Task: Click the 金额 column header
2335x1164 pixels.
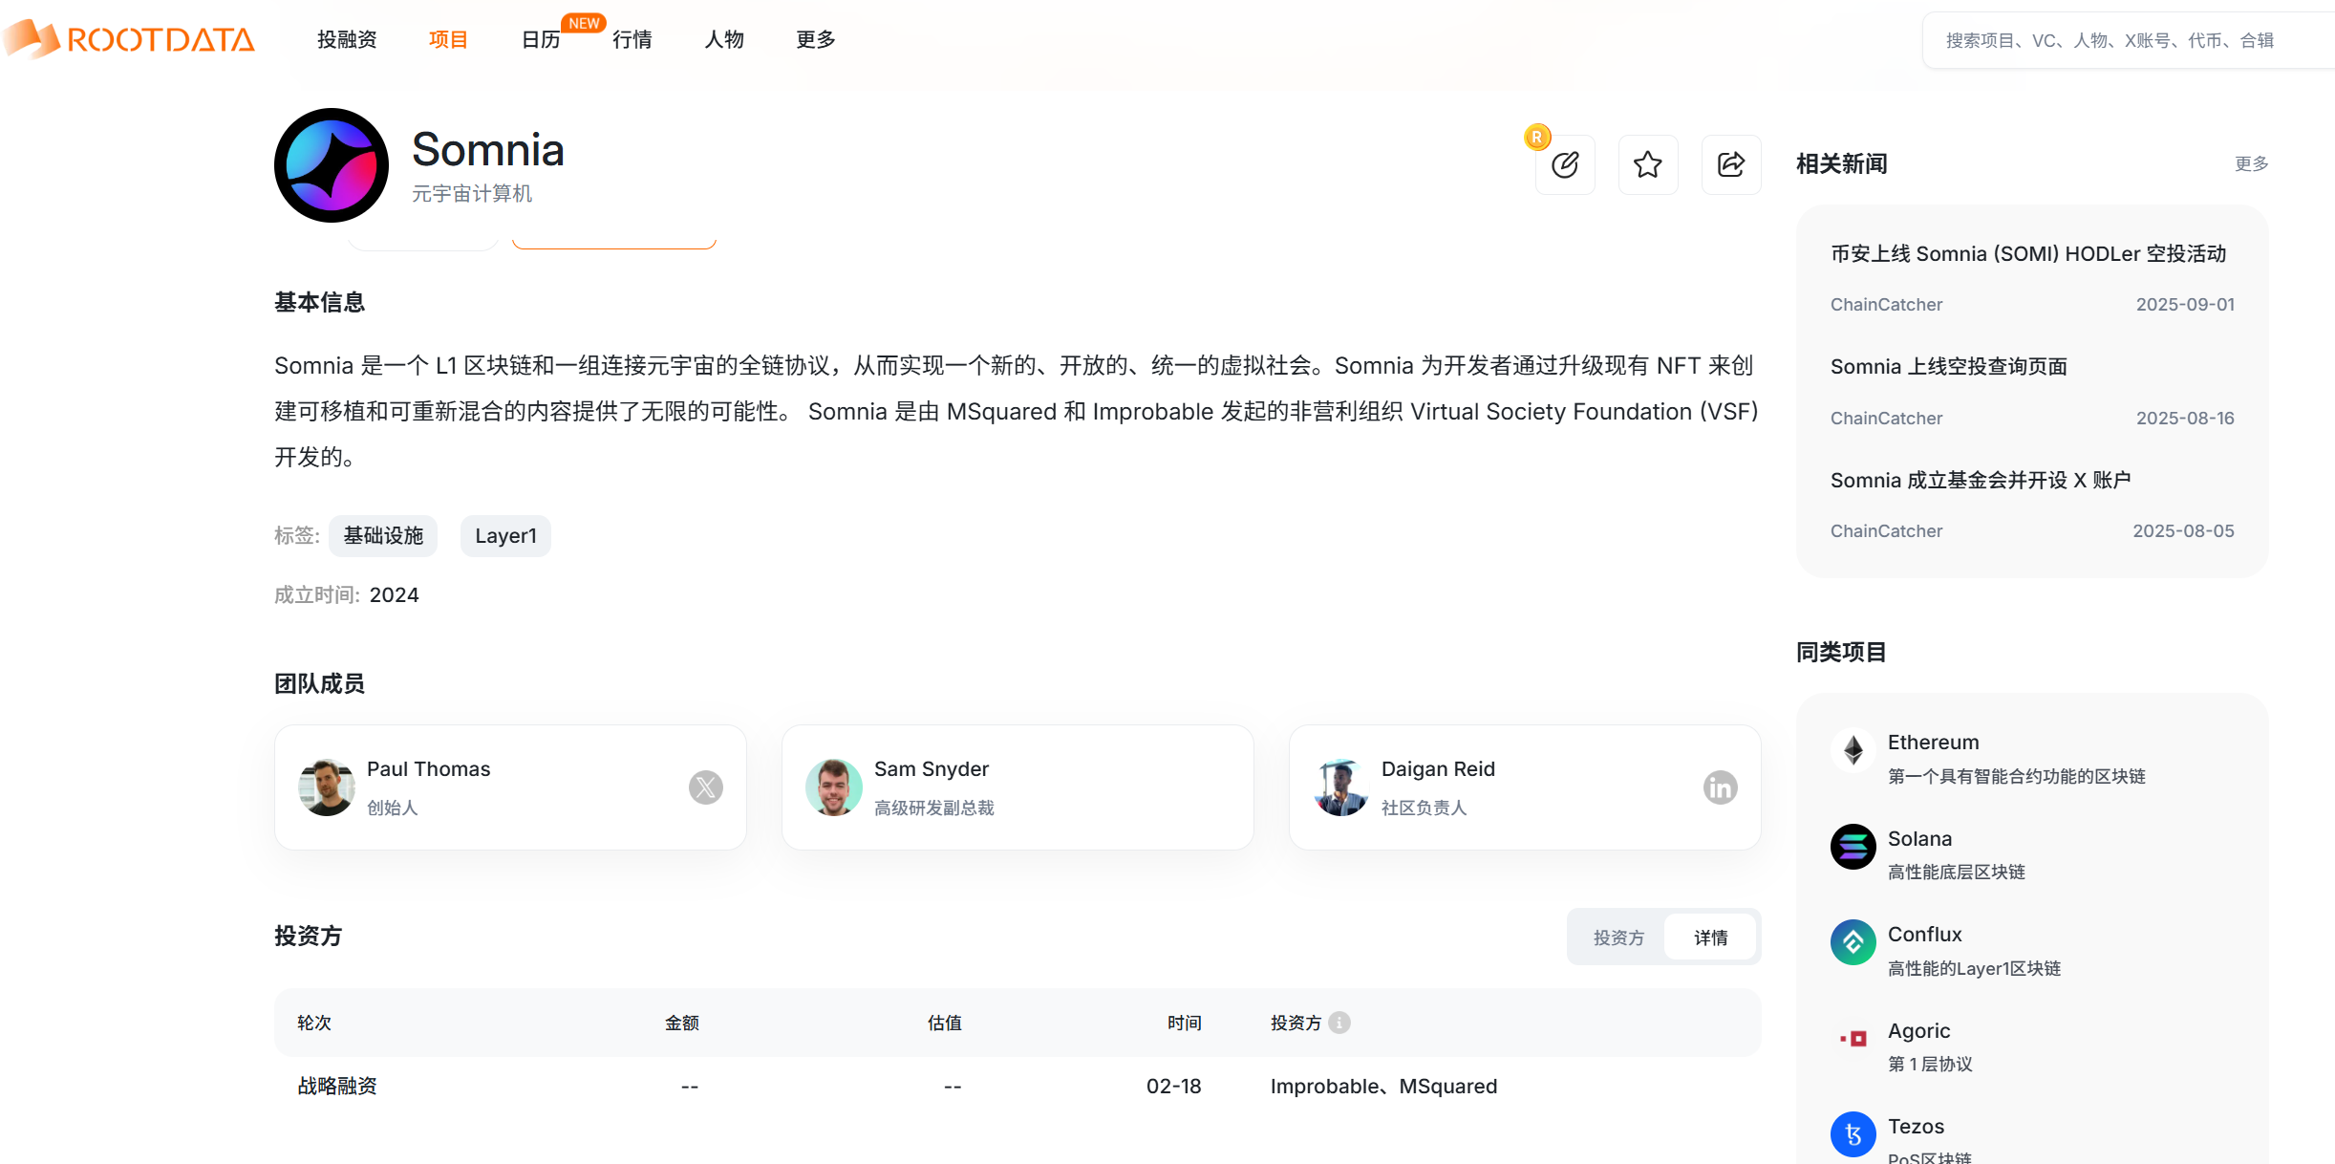Action: coord(682,1023)
